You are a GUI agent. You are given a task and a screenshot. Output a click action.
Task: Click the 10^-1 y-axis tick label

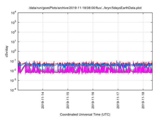13,61
